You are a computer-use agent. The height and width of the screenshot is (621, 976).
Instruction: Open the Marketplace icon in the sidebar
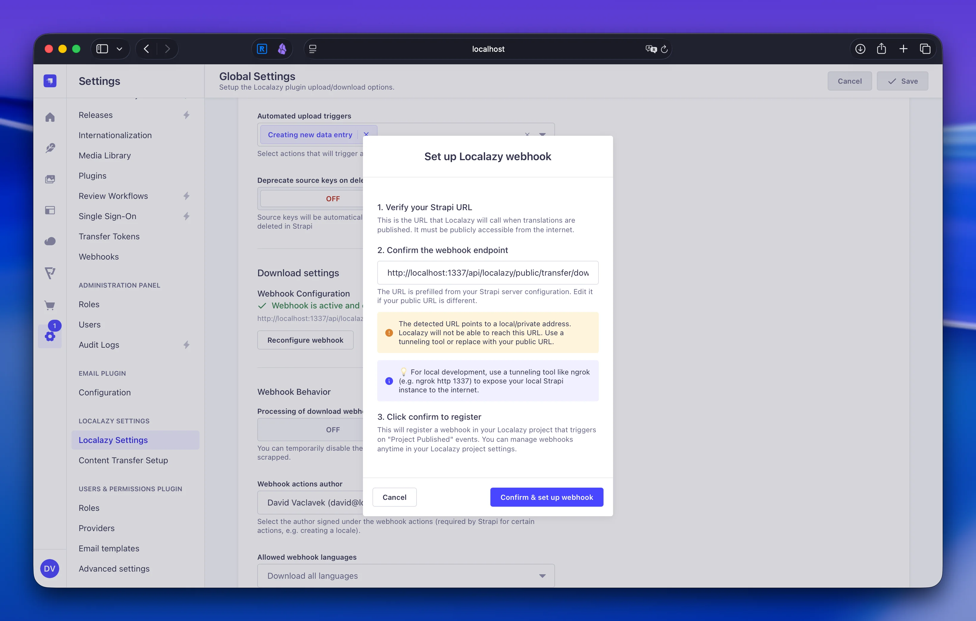tap(50, 273)
